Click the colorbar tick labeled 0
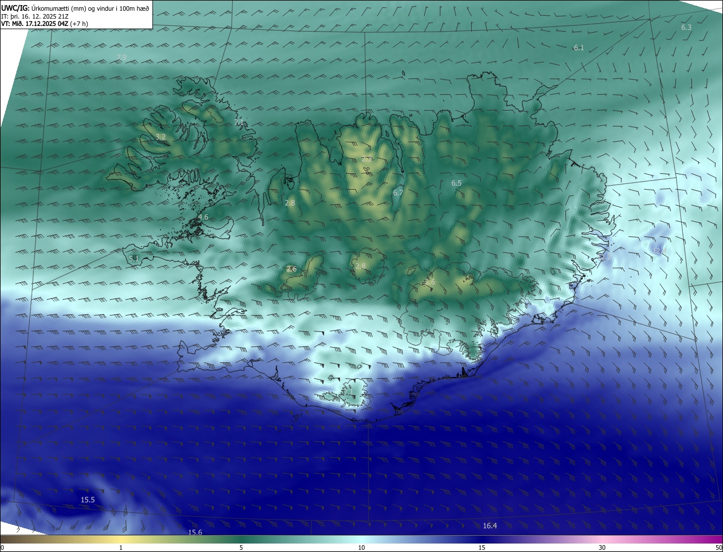The width and height of the screenshot is (723, 552). pos(2,547)
